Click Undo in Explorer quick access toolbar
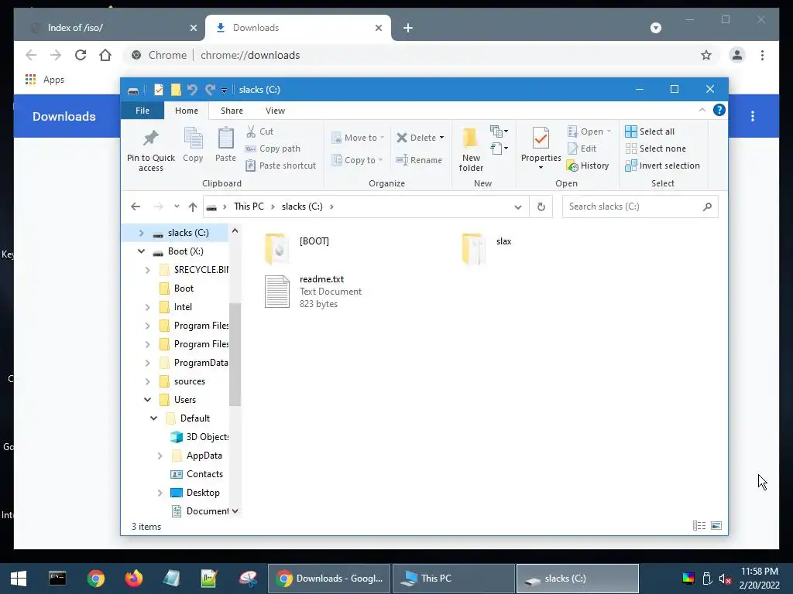This screenshot has height=594, width=793. click(x=192, y=90)
